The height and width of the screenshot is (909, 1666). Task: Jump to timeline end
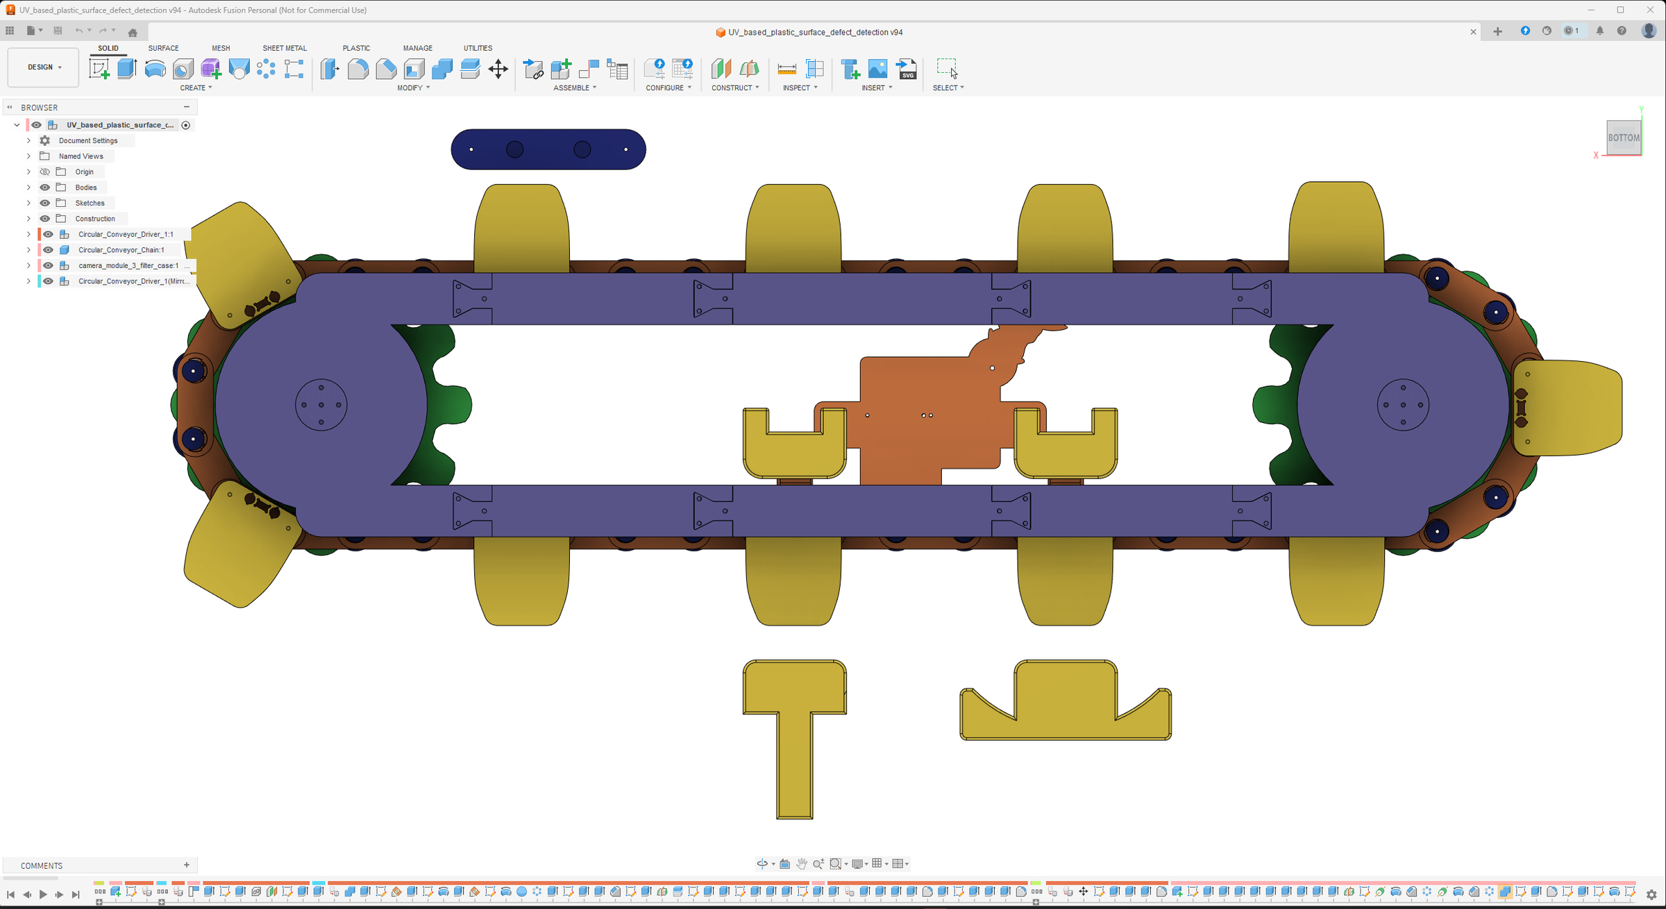coord(76,894)
